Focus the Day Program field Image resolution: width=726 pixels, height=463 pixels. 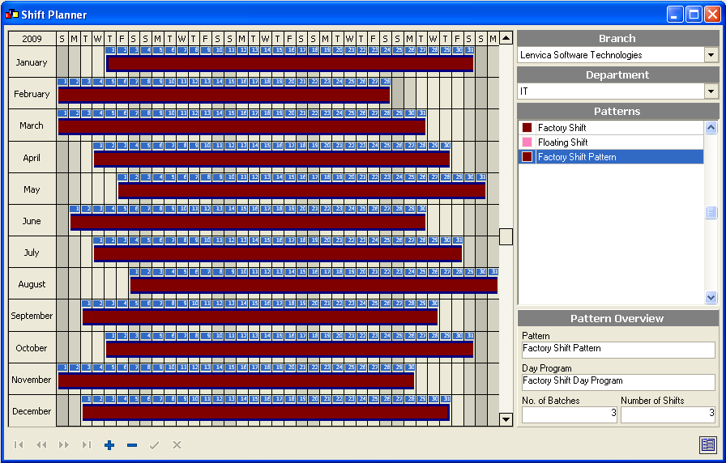pos(618,382)
